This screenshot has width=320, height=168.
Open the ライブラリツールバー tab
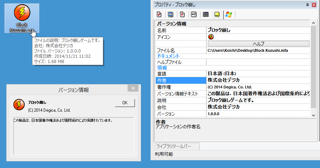[x=177, y=147]
